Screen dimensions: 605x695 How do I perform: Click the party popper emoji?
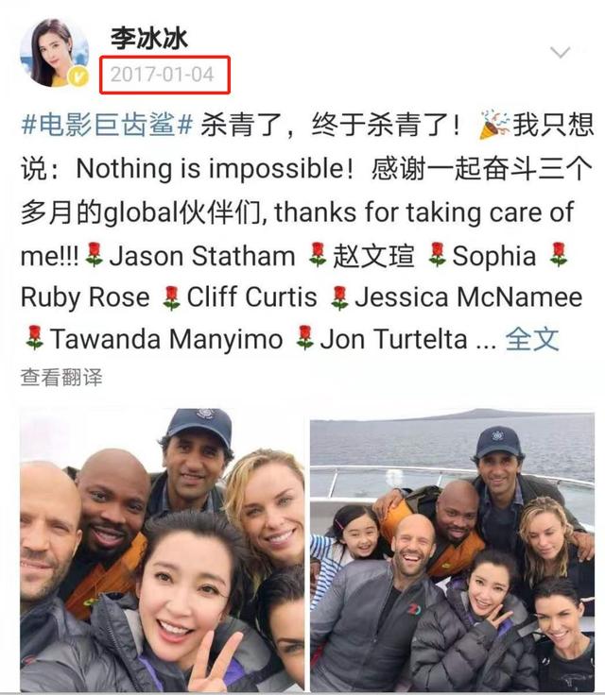coord(495,125)
